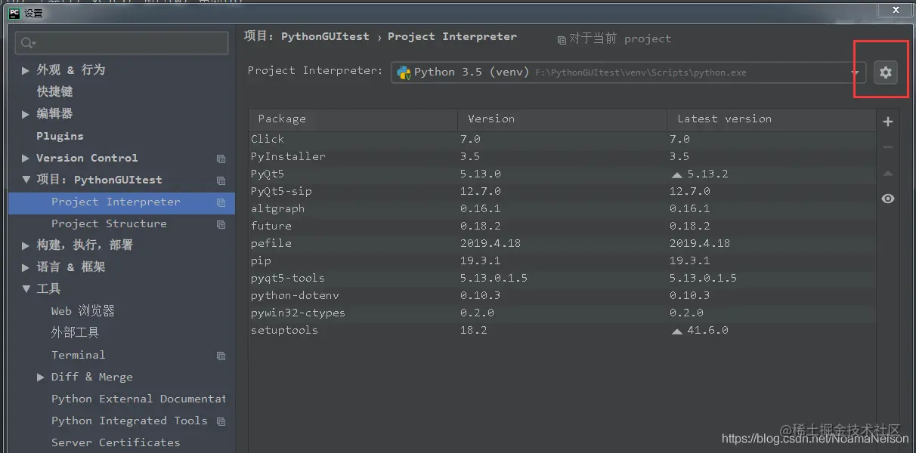The image size is (916, 453).
Task: Expand the Diff & Merge node
Action: [x=41, y=377]
